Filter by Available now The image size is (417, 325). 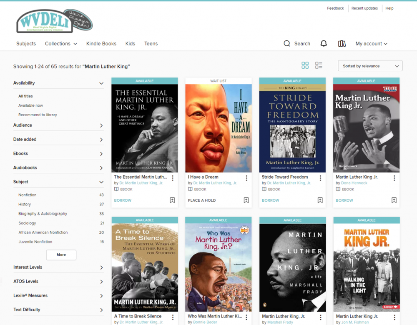30,105
